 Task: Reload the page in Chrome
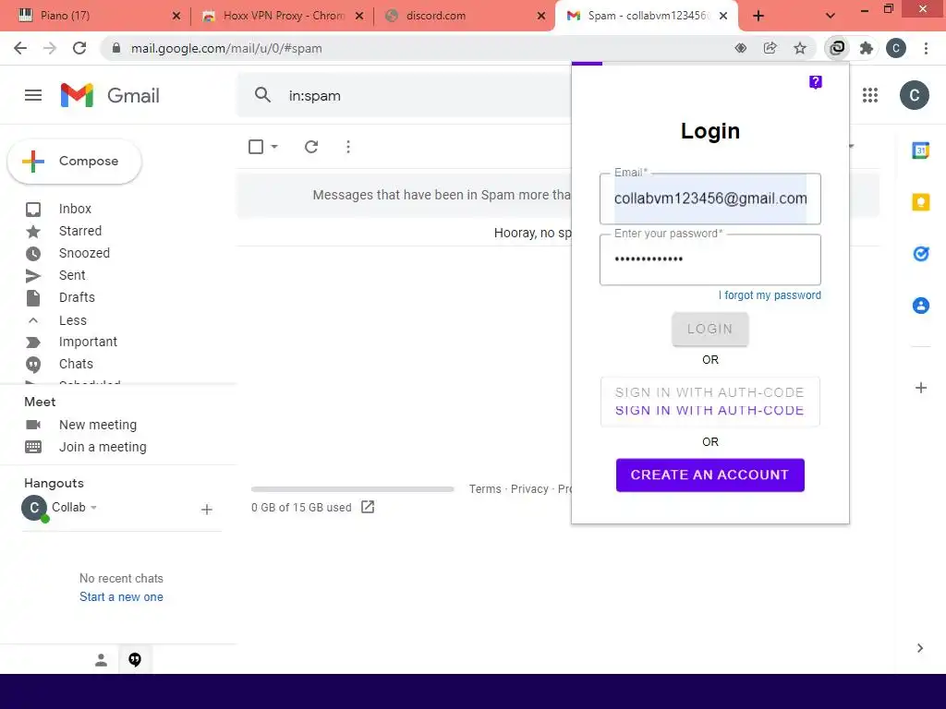79,48
